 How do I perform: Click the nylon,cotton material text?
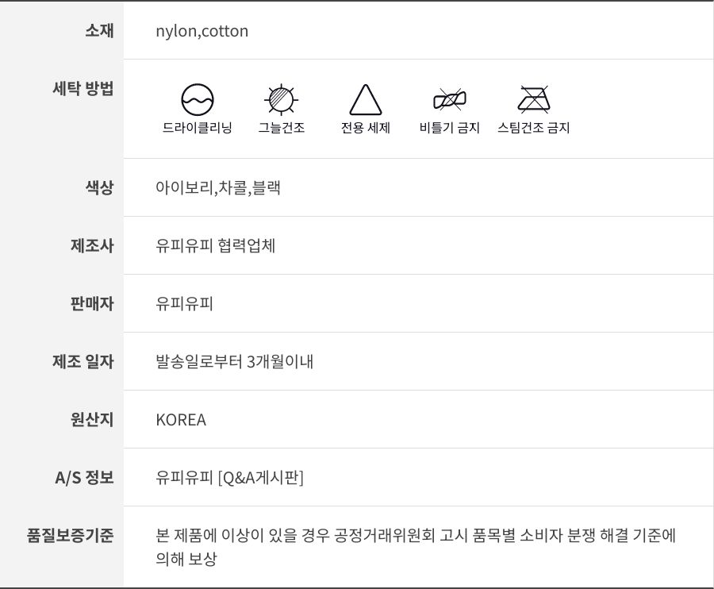click(x=202, y=31)
